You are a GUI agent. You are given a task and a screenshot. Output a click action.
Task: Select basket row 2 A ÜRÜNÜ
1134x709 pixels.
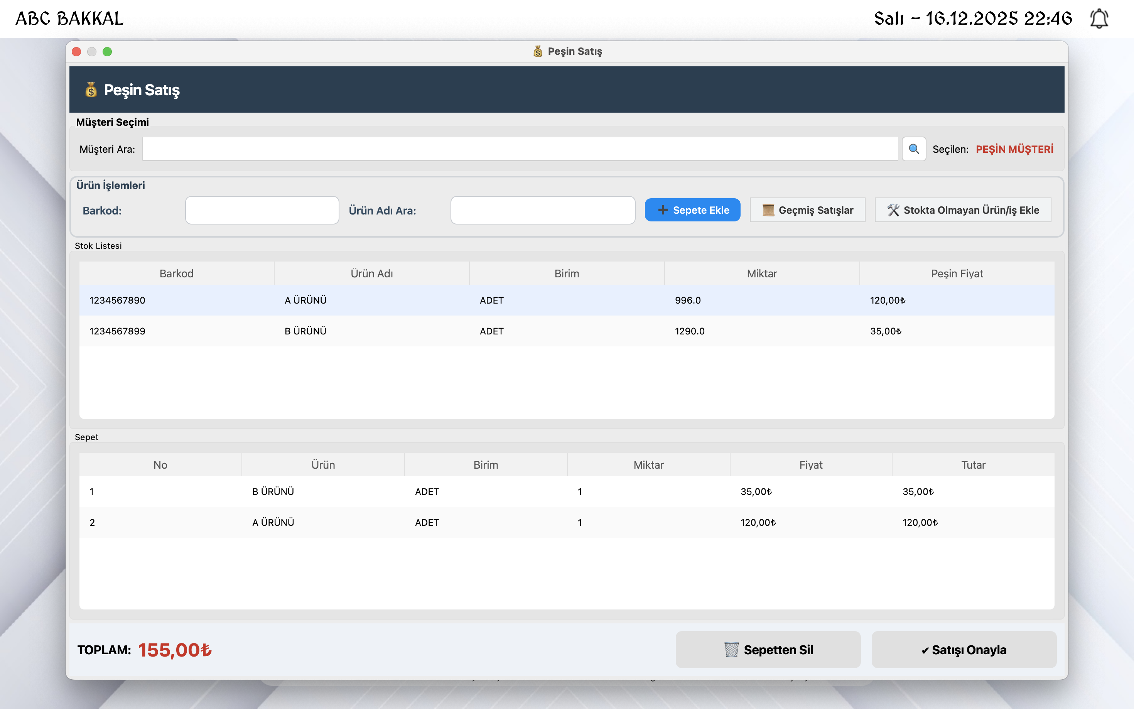click(273, 522)
